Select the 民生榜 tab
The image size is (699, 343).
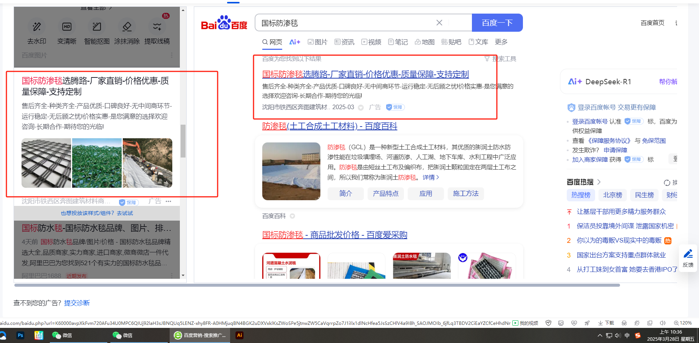point(644,195)
